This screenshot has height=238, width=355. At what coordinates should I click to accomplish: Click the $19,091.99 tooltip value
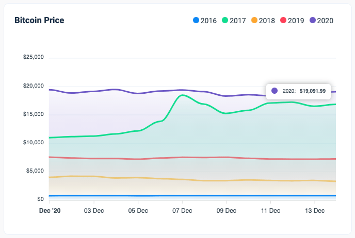(313, 91)
